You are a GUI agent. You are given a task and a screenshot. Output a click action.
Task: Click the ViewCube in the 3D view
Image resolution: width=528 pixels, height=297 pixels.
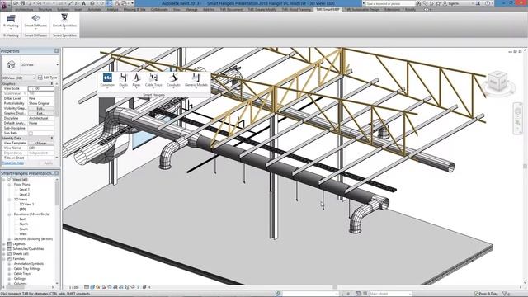click(497, 81)
